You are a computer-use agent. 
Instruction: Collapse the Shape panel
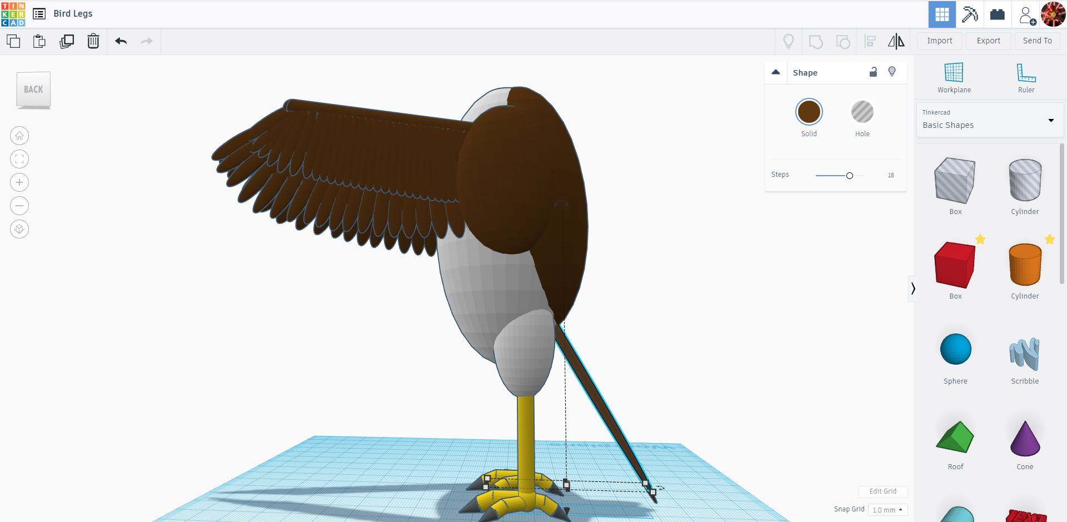776,72
